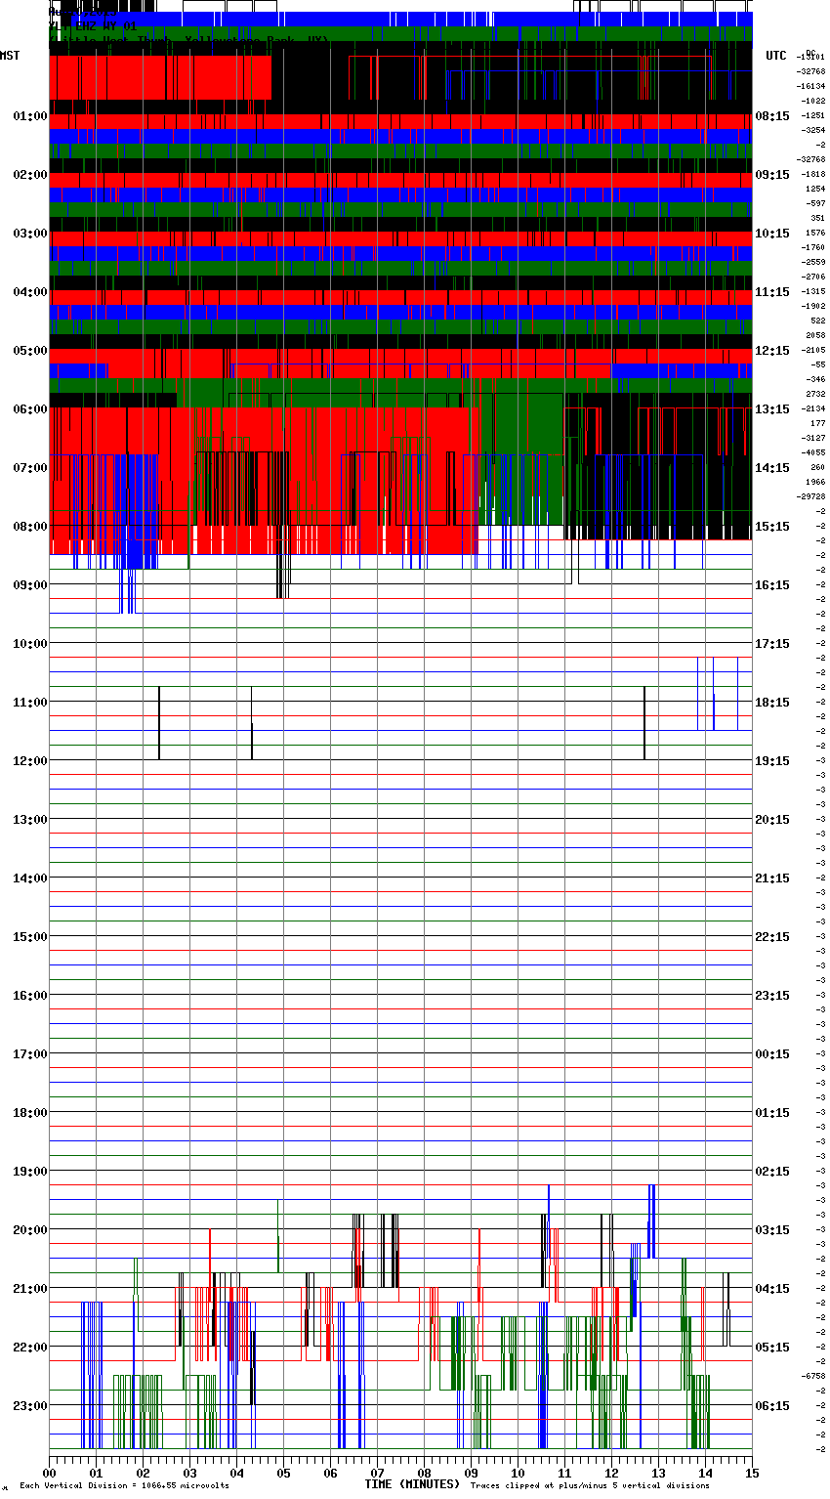Select the 16:00 MST row label
Image resolution: width=830 pixels, height=1499 pixels.
tap(30, 996)
